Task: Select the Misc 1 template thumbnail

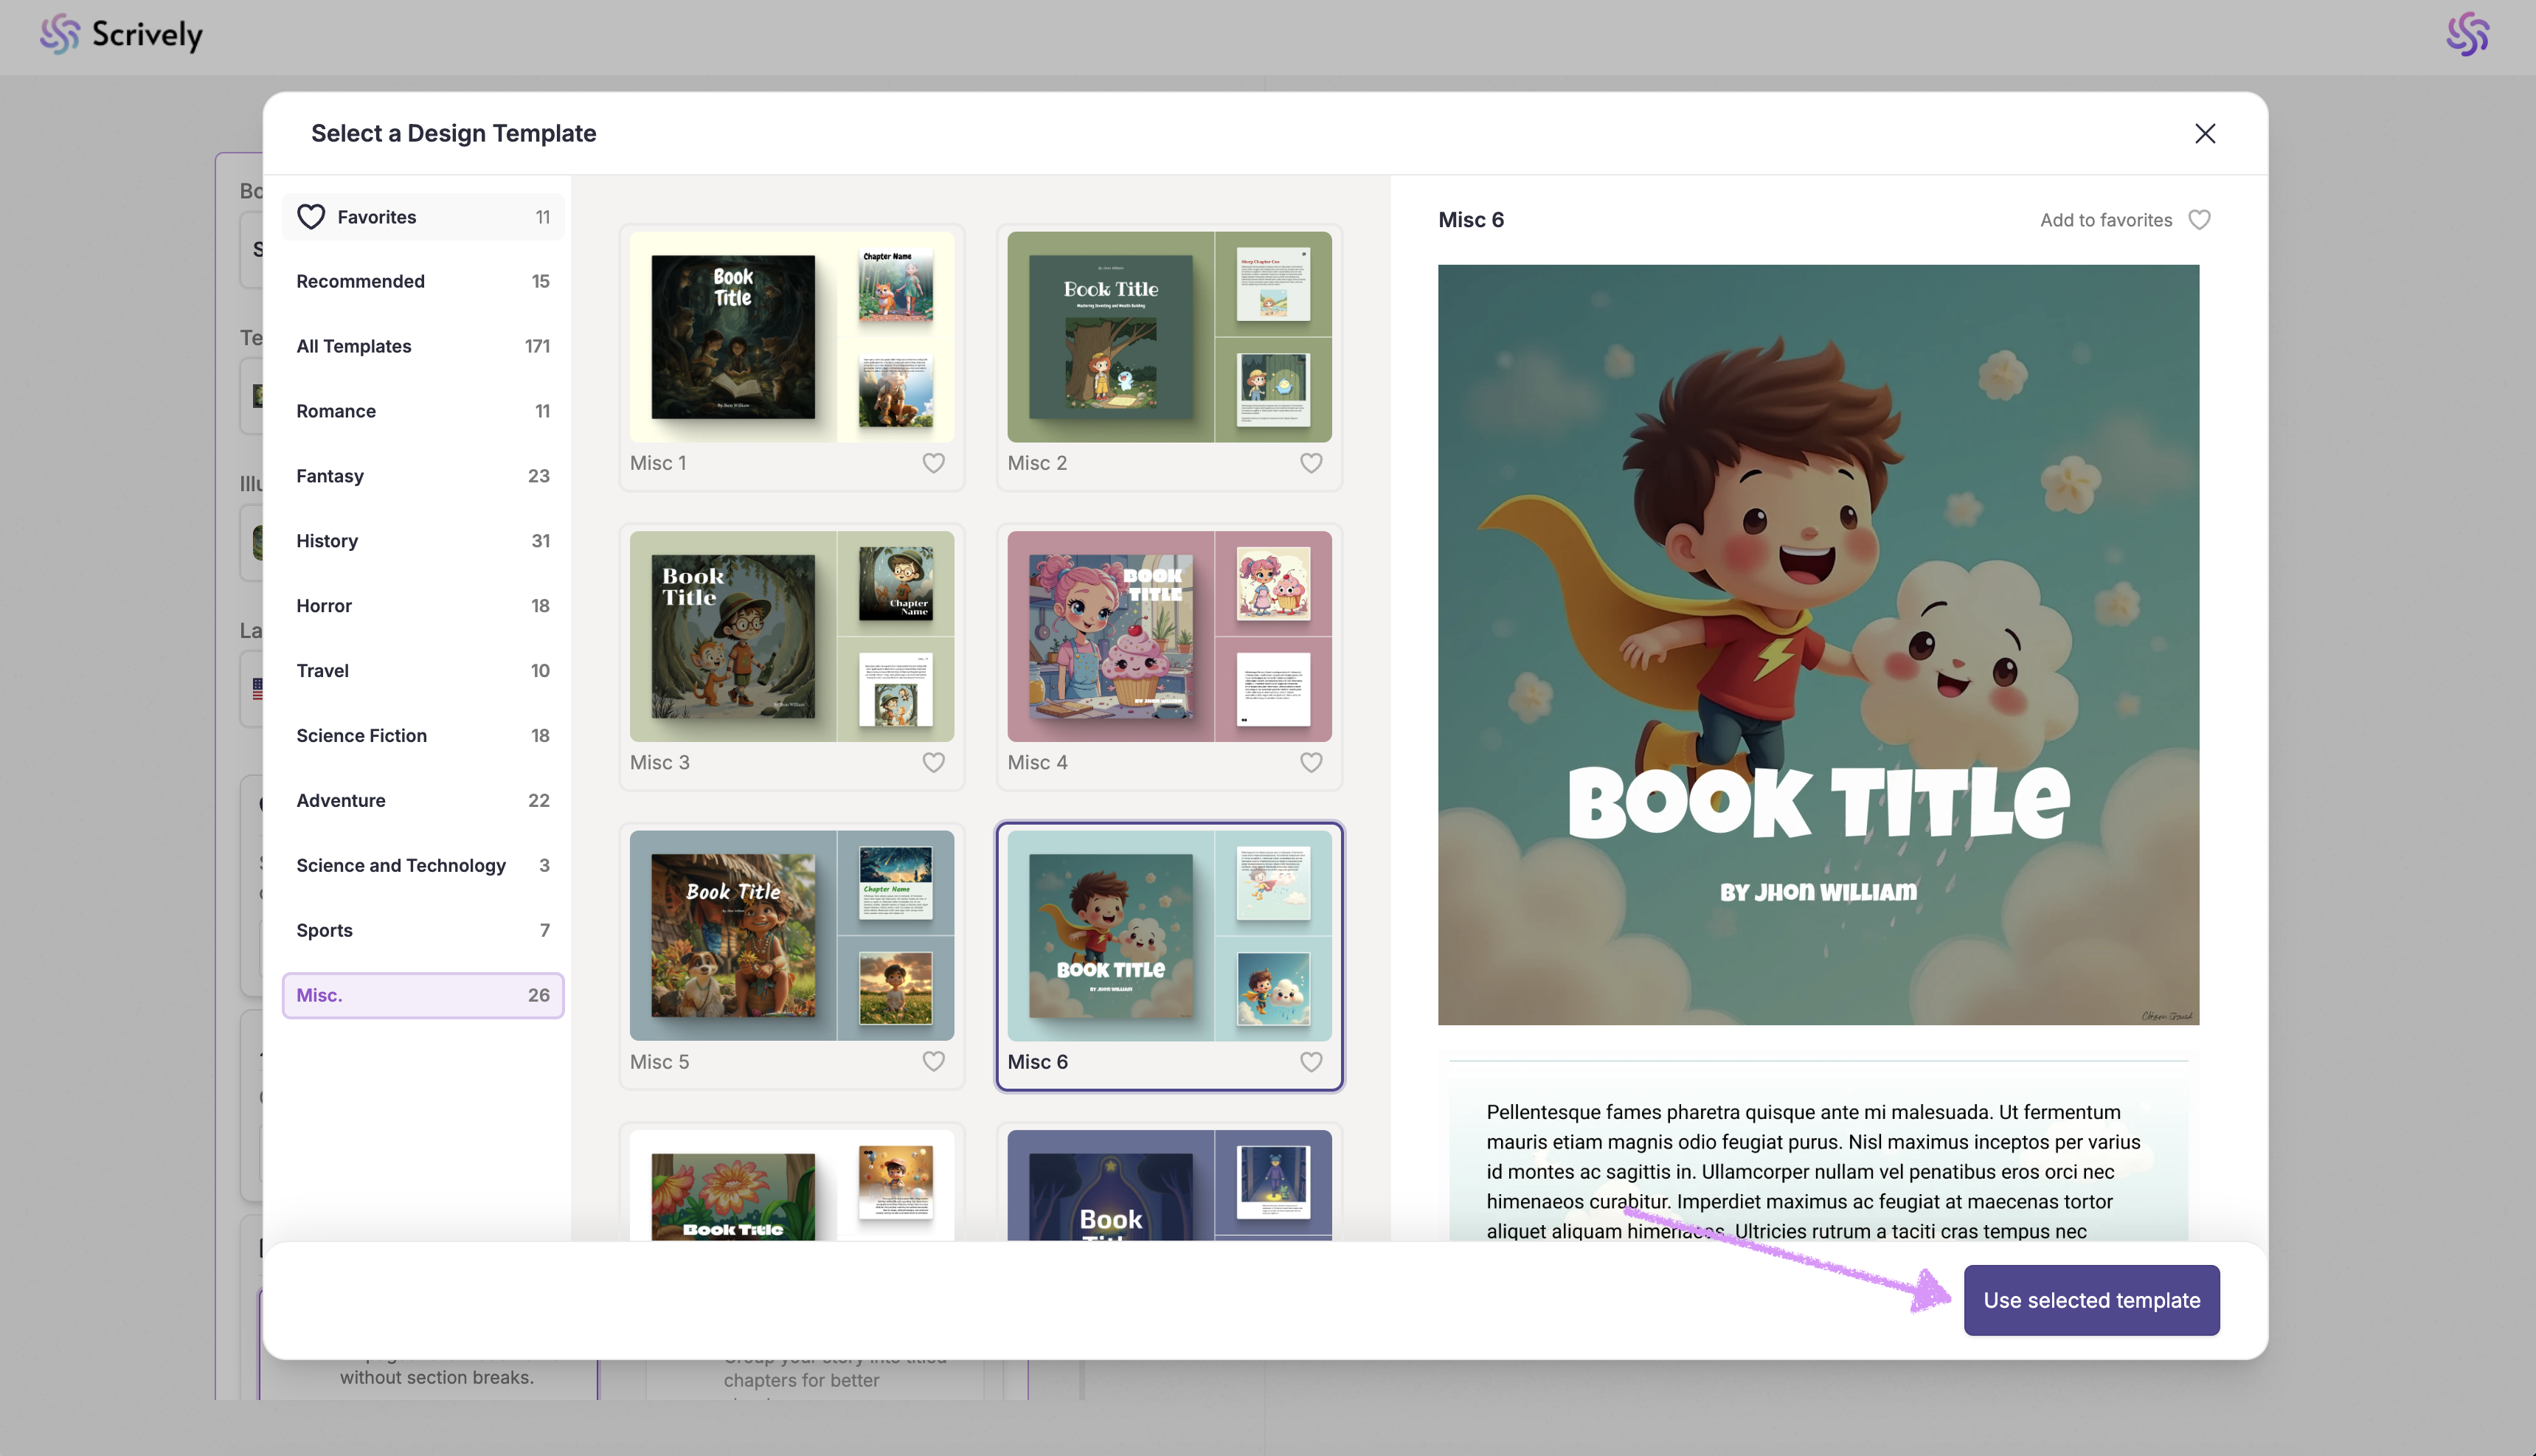Action: point(791,337)
